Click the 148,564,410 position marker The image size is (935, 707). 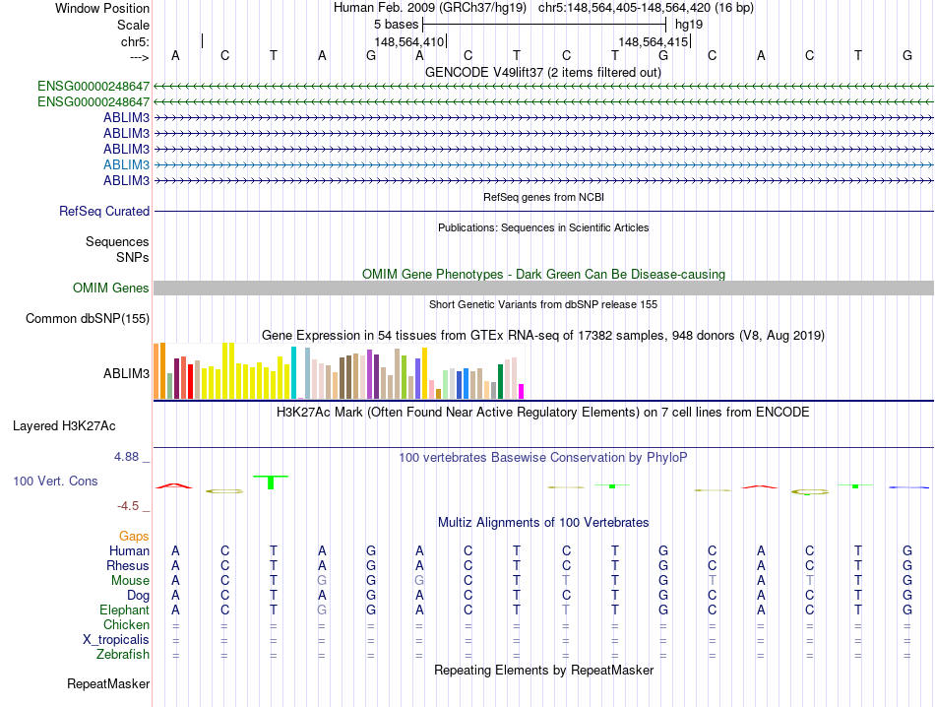point(409,41)
